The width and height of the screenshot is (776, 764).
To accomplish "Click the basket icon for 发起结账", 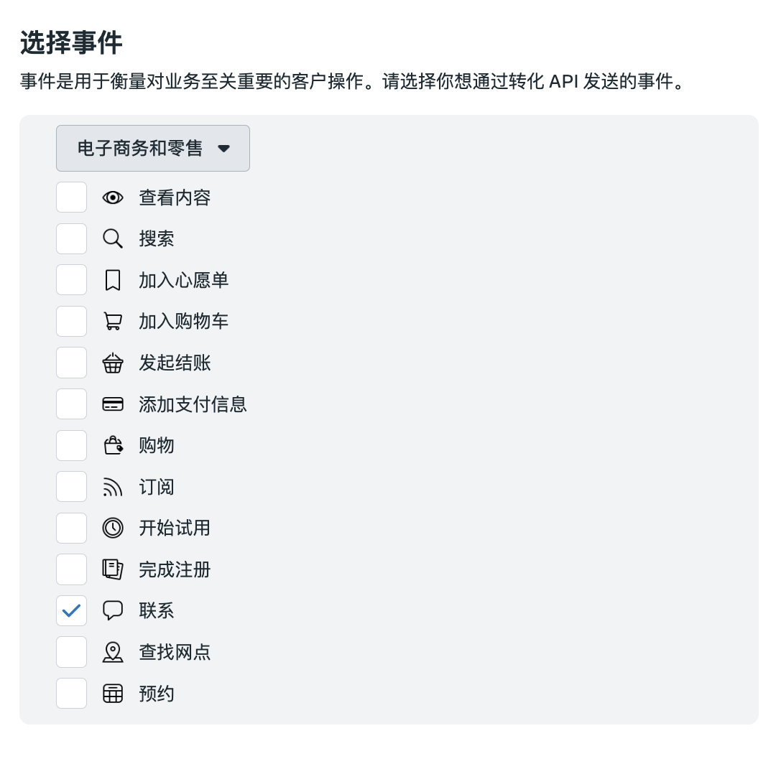I will [113, 363].
